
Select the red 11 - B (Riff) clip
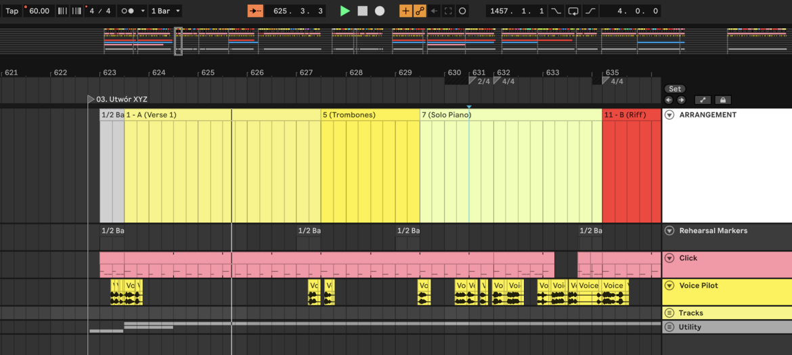632,166
